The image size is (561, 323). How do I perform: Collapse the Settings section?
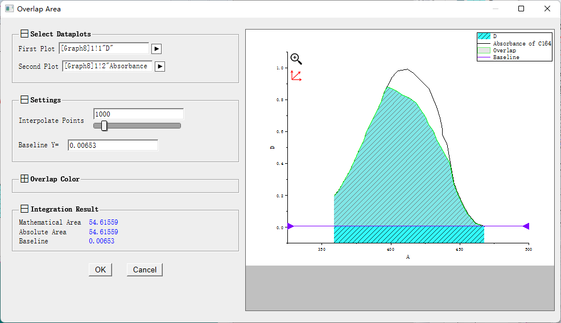click(24, 100)
